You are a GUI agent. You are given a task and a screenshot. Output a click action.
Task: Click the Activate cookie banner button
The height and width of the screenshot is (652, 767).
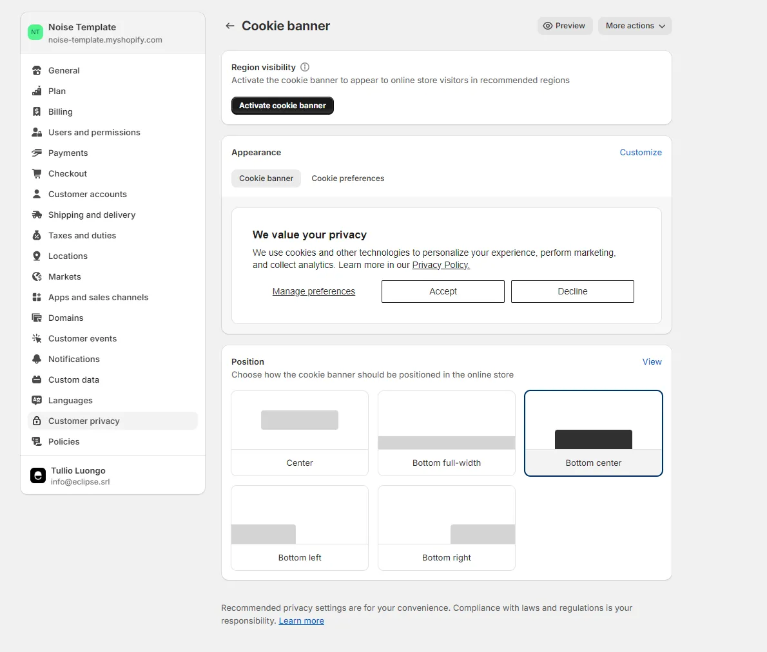point(282,106)
